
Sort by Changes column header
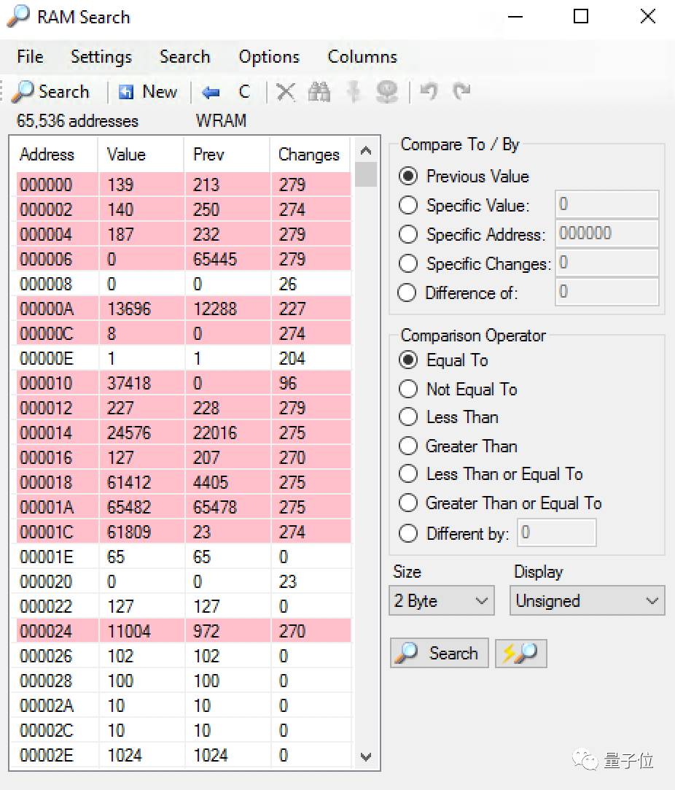[310, 154]
